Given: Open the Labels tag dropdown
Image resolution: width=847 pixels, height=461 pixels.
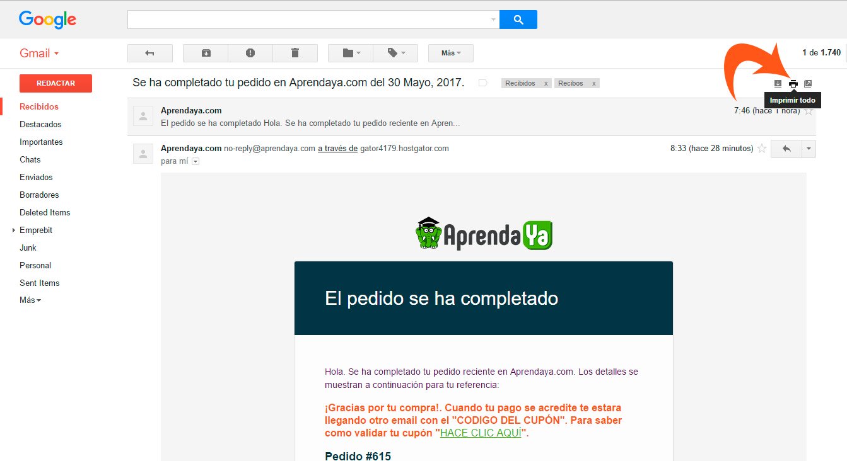Looking at the screenshot, I should 395,53.
